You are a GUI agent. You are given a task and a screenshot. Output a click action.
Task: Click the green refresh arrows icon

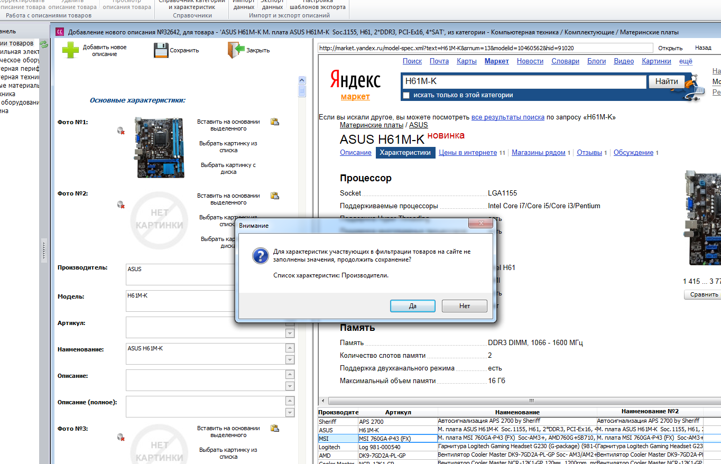coord(44,44)
